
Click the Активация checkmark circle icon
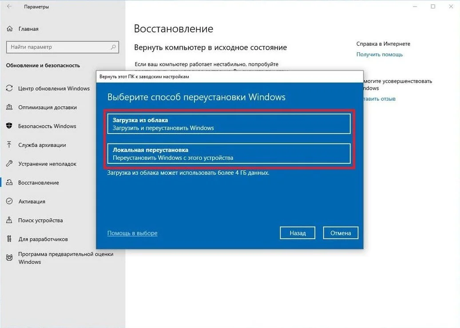click(9, 201)
